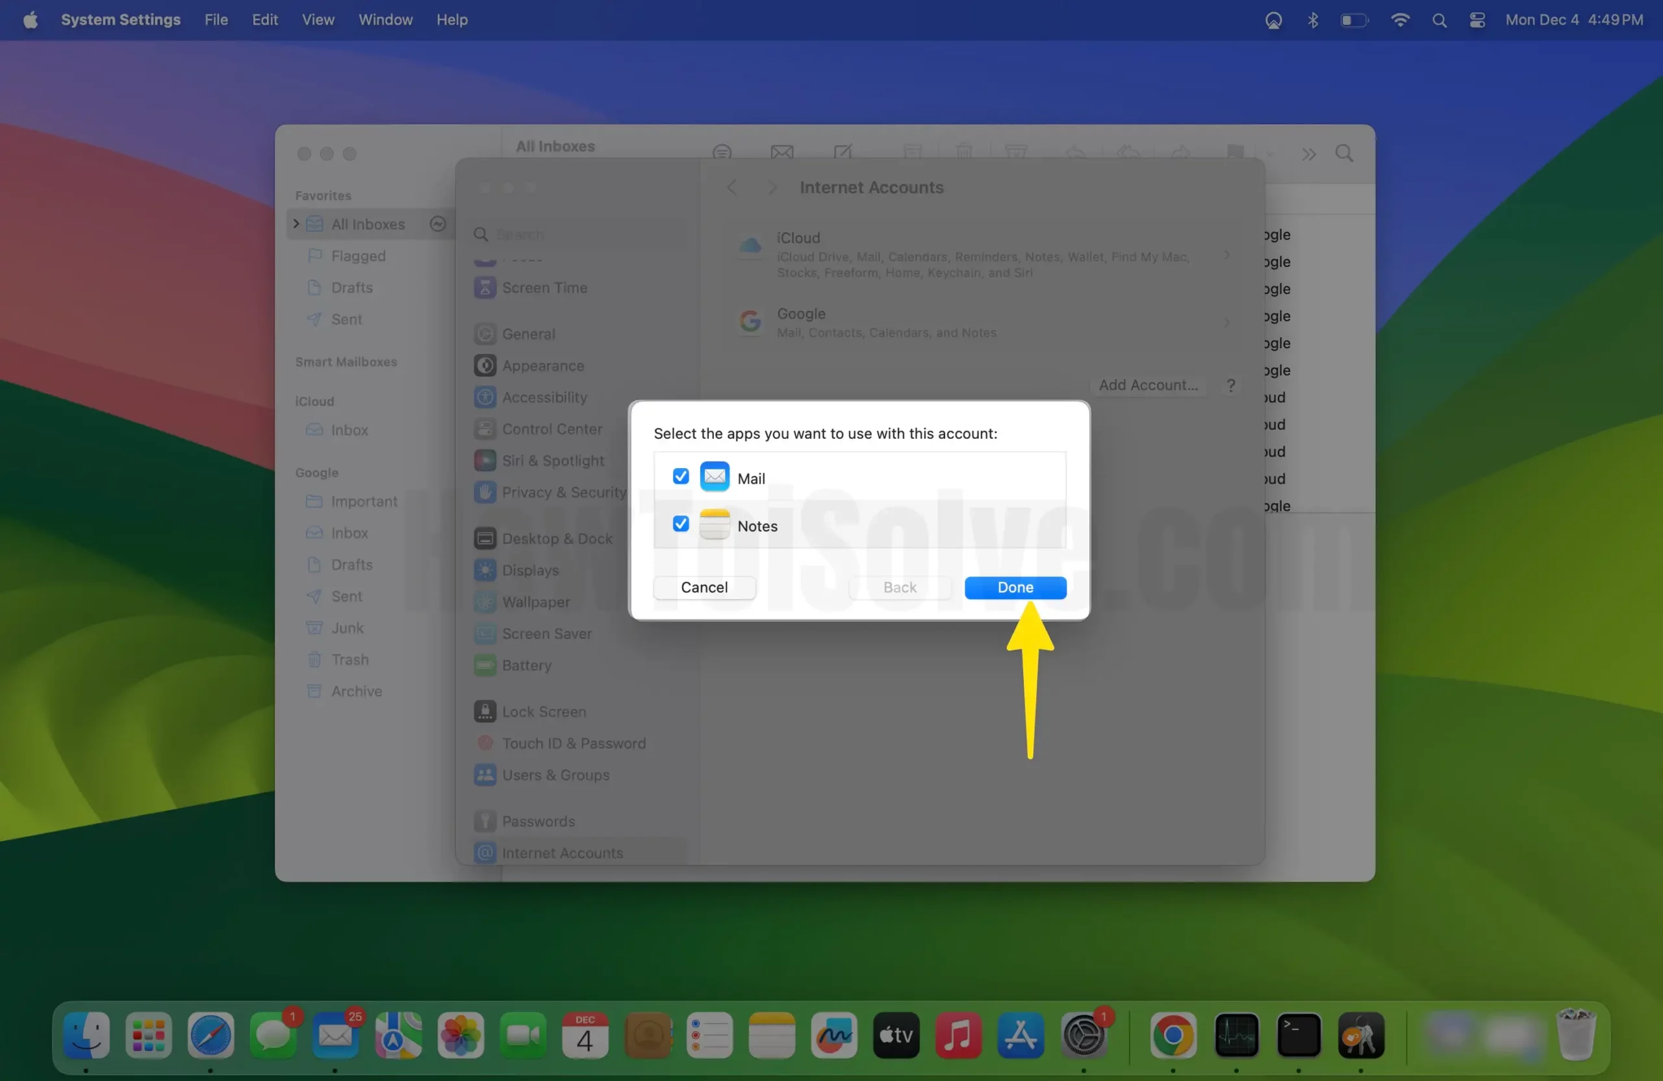Click the Wi-Fi status icon

(1399, 20)
